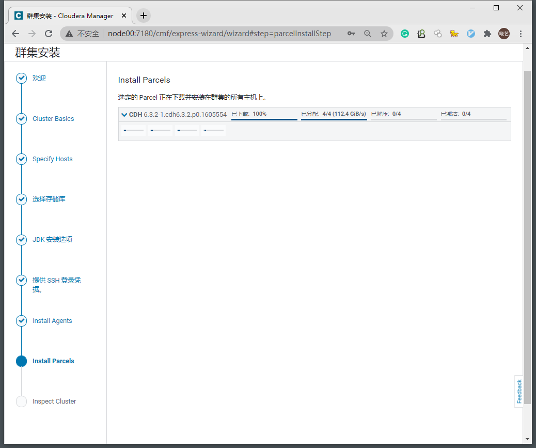The image size is (536, 448).
Task: Click the not-secure warning icon
Action: point(69,34)
